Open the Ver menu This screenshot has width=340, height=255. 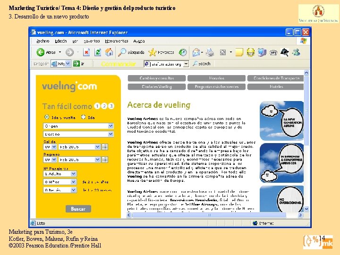75,41
